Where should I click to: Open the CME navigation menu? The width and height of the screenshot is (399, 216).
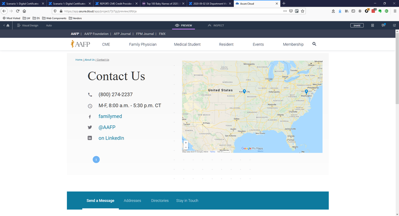click(x=106, y=44)
